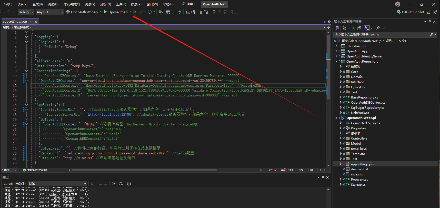Click GitHub Copilot icon in title bar
The height and width of the screenshot is (208, 440).
(x=398, y=12)
